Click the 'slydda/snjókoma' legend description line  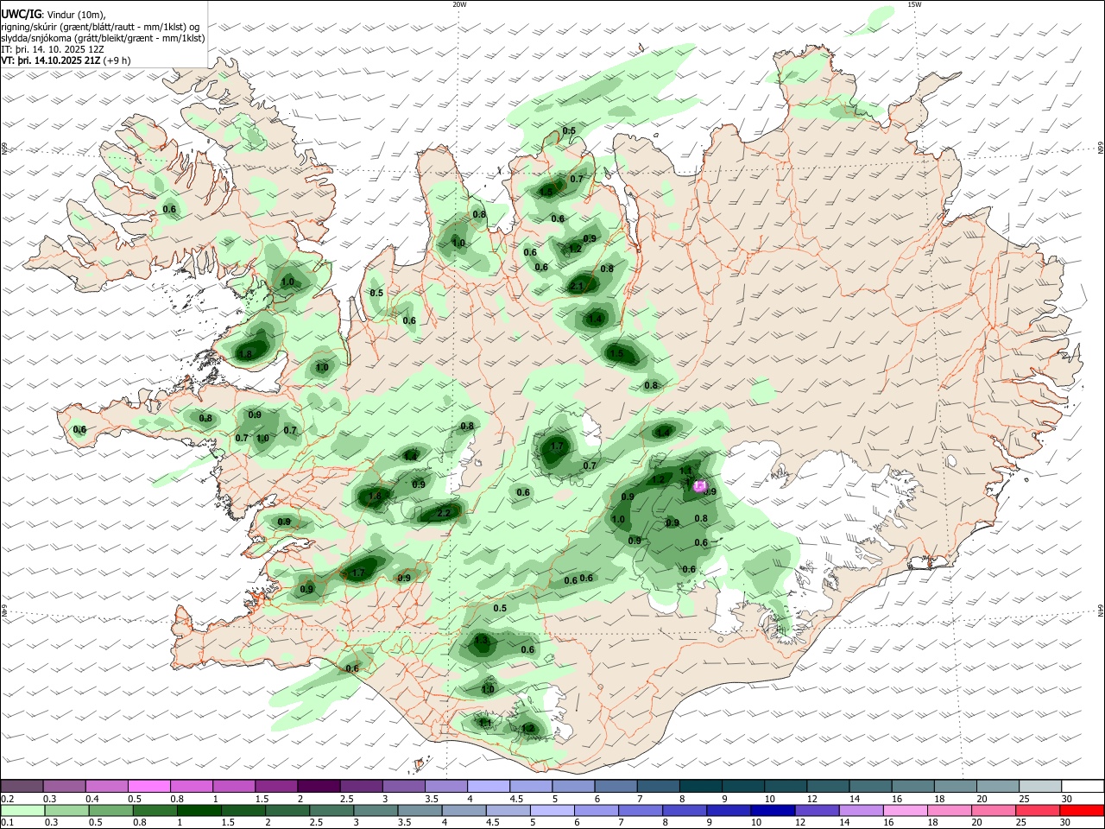(x=103, y=38)
